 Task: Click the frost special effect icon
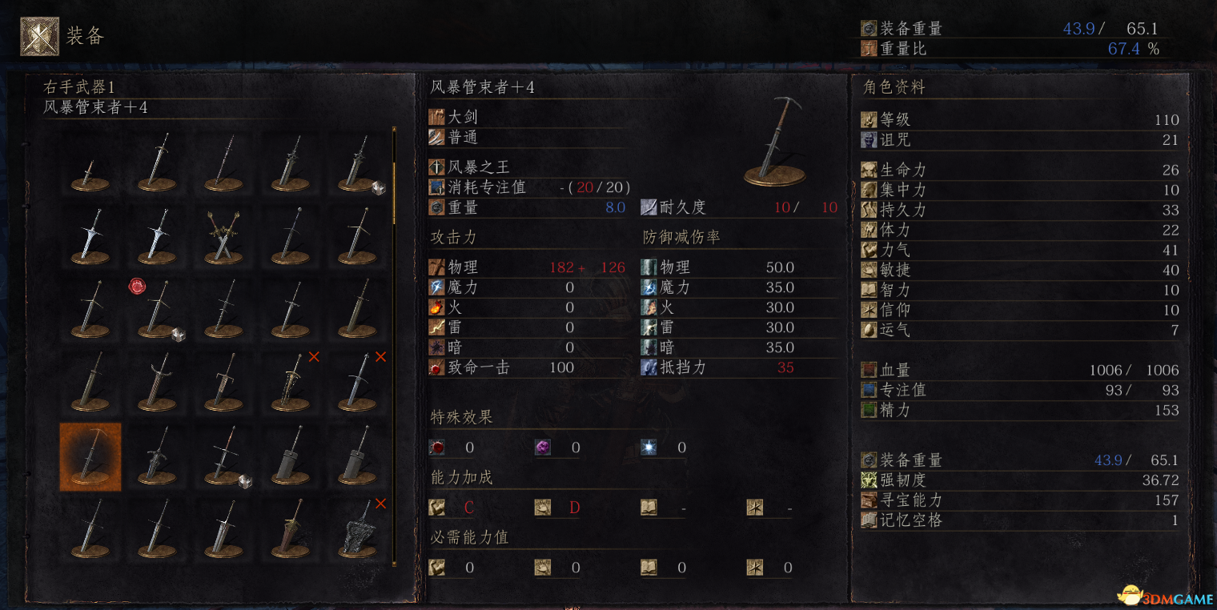pyautogui.click(x=649, y=447)
